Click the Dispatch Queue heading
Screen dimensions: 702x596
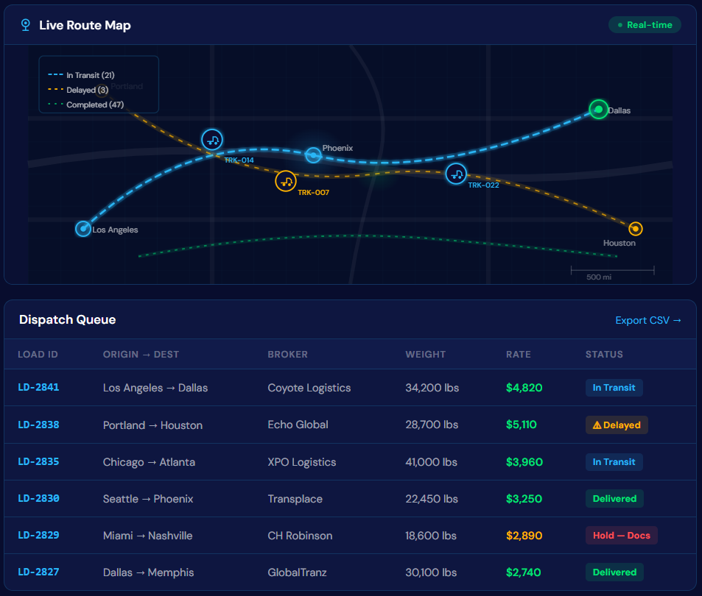[68, 319]
